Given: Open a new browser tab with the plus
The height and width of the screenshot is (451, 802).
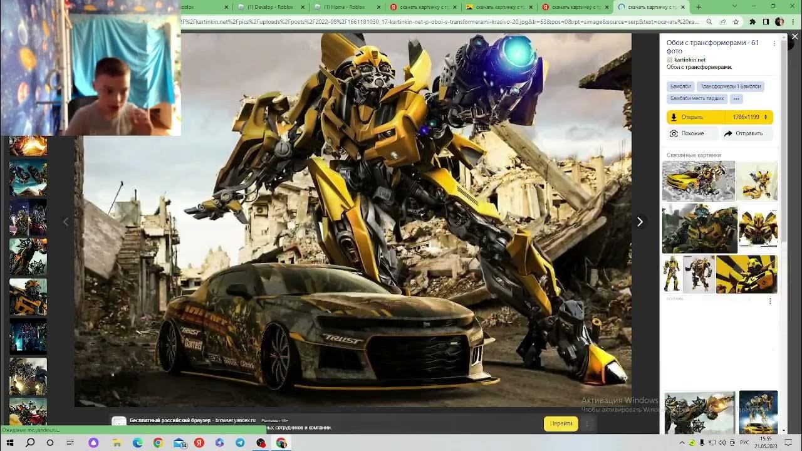Looking at the screenshot, I should 699,7.
